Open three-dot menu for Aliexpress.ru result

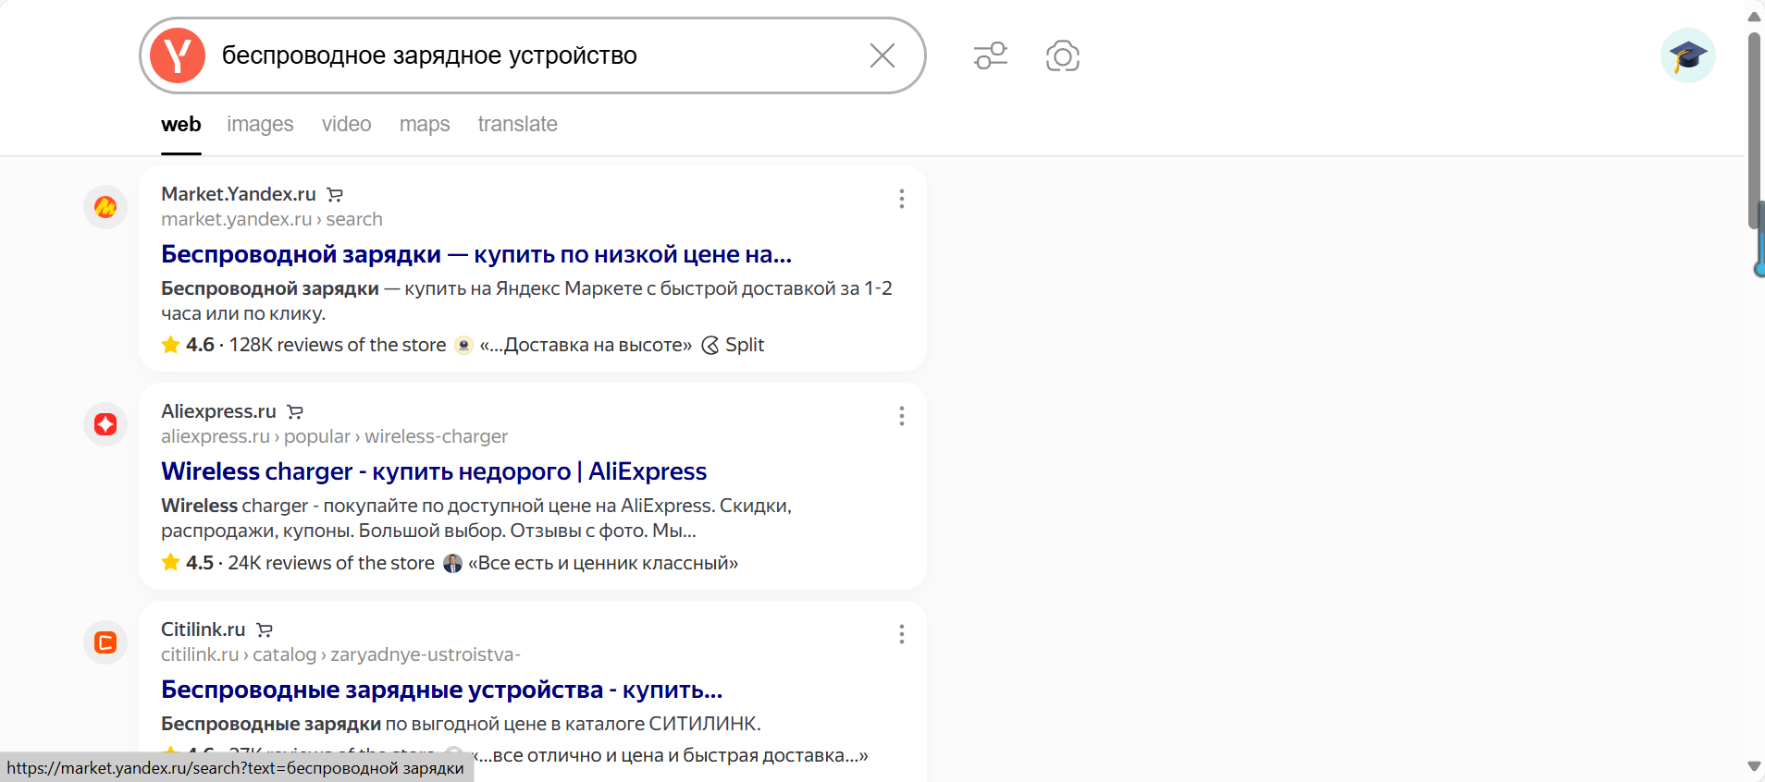click(902, 416)
